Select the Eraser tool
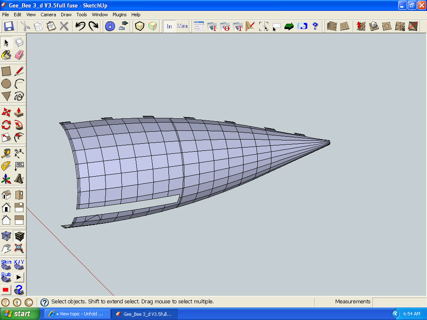Screen dimensions: 427x320 19,55
